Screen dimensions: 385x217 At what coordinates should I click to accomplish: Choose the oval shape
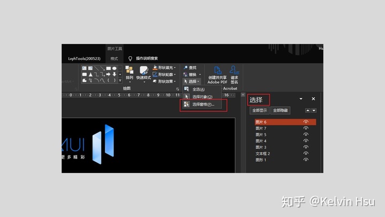click(114, 68)
